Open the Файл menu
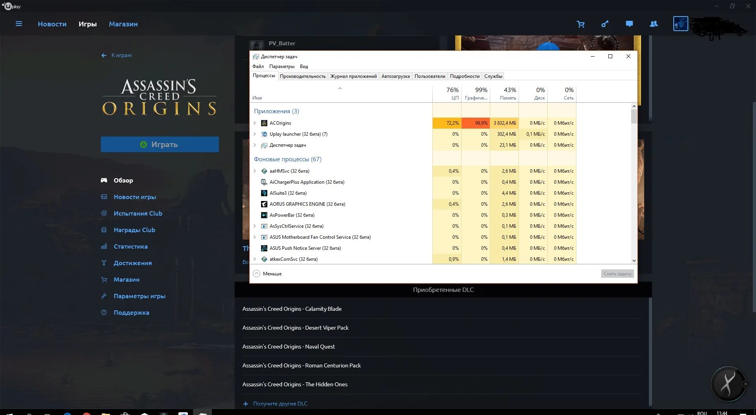756x415 pixels. (x=258, y=66)
